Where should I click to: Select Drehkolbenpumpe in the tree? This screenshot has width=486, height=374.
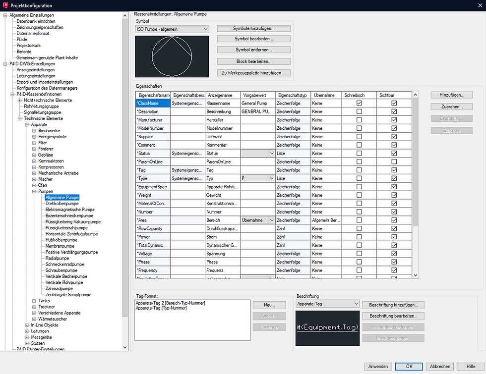62,204
